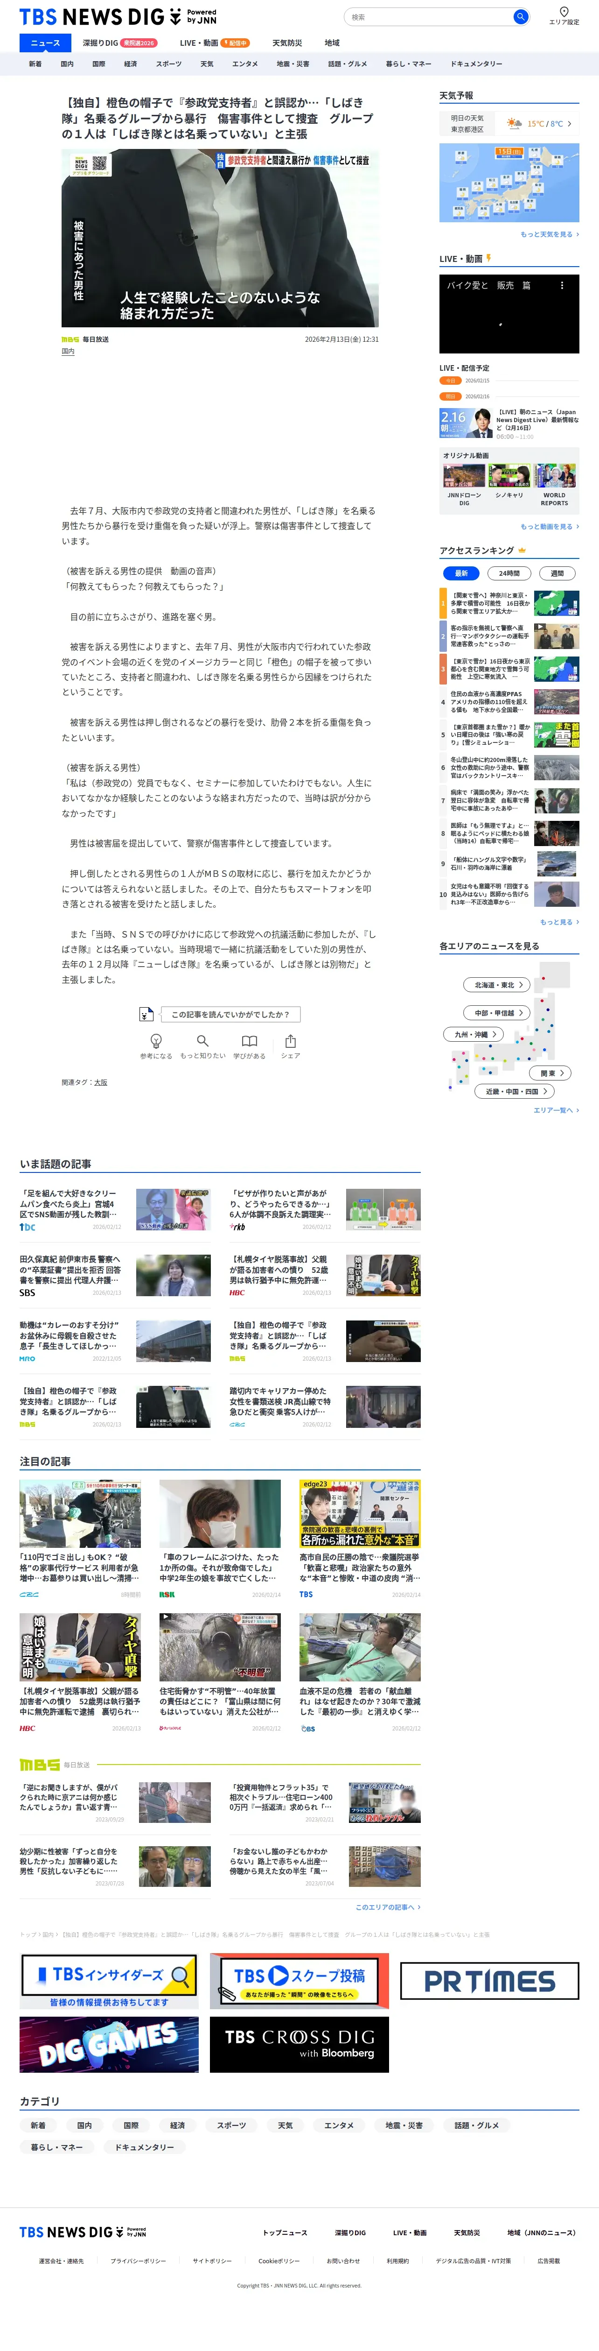Click the TBS NEWS DIG header logo
599x2351 pixels.
pyautogui.click(x=118, y=16)
